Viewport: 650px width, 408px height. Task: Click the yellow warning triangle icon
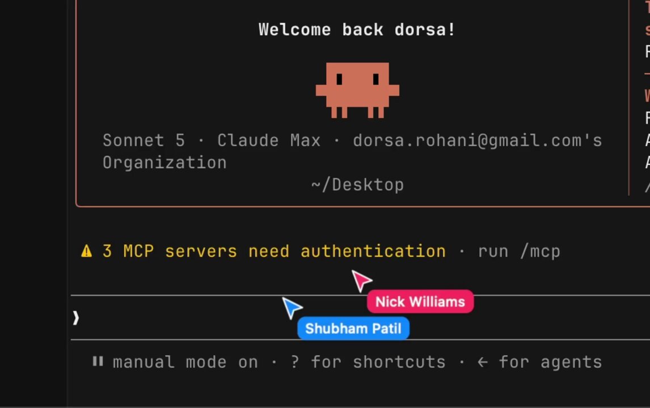(87, 251)
